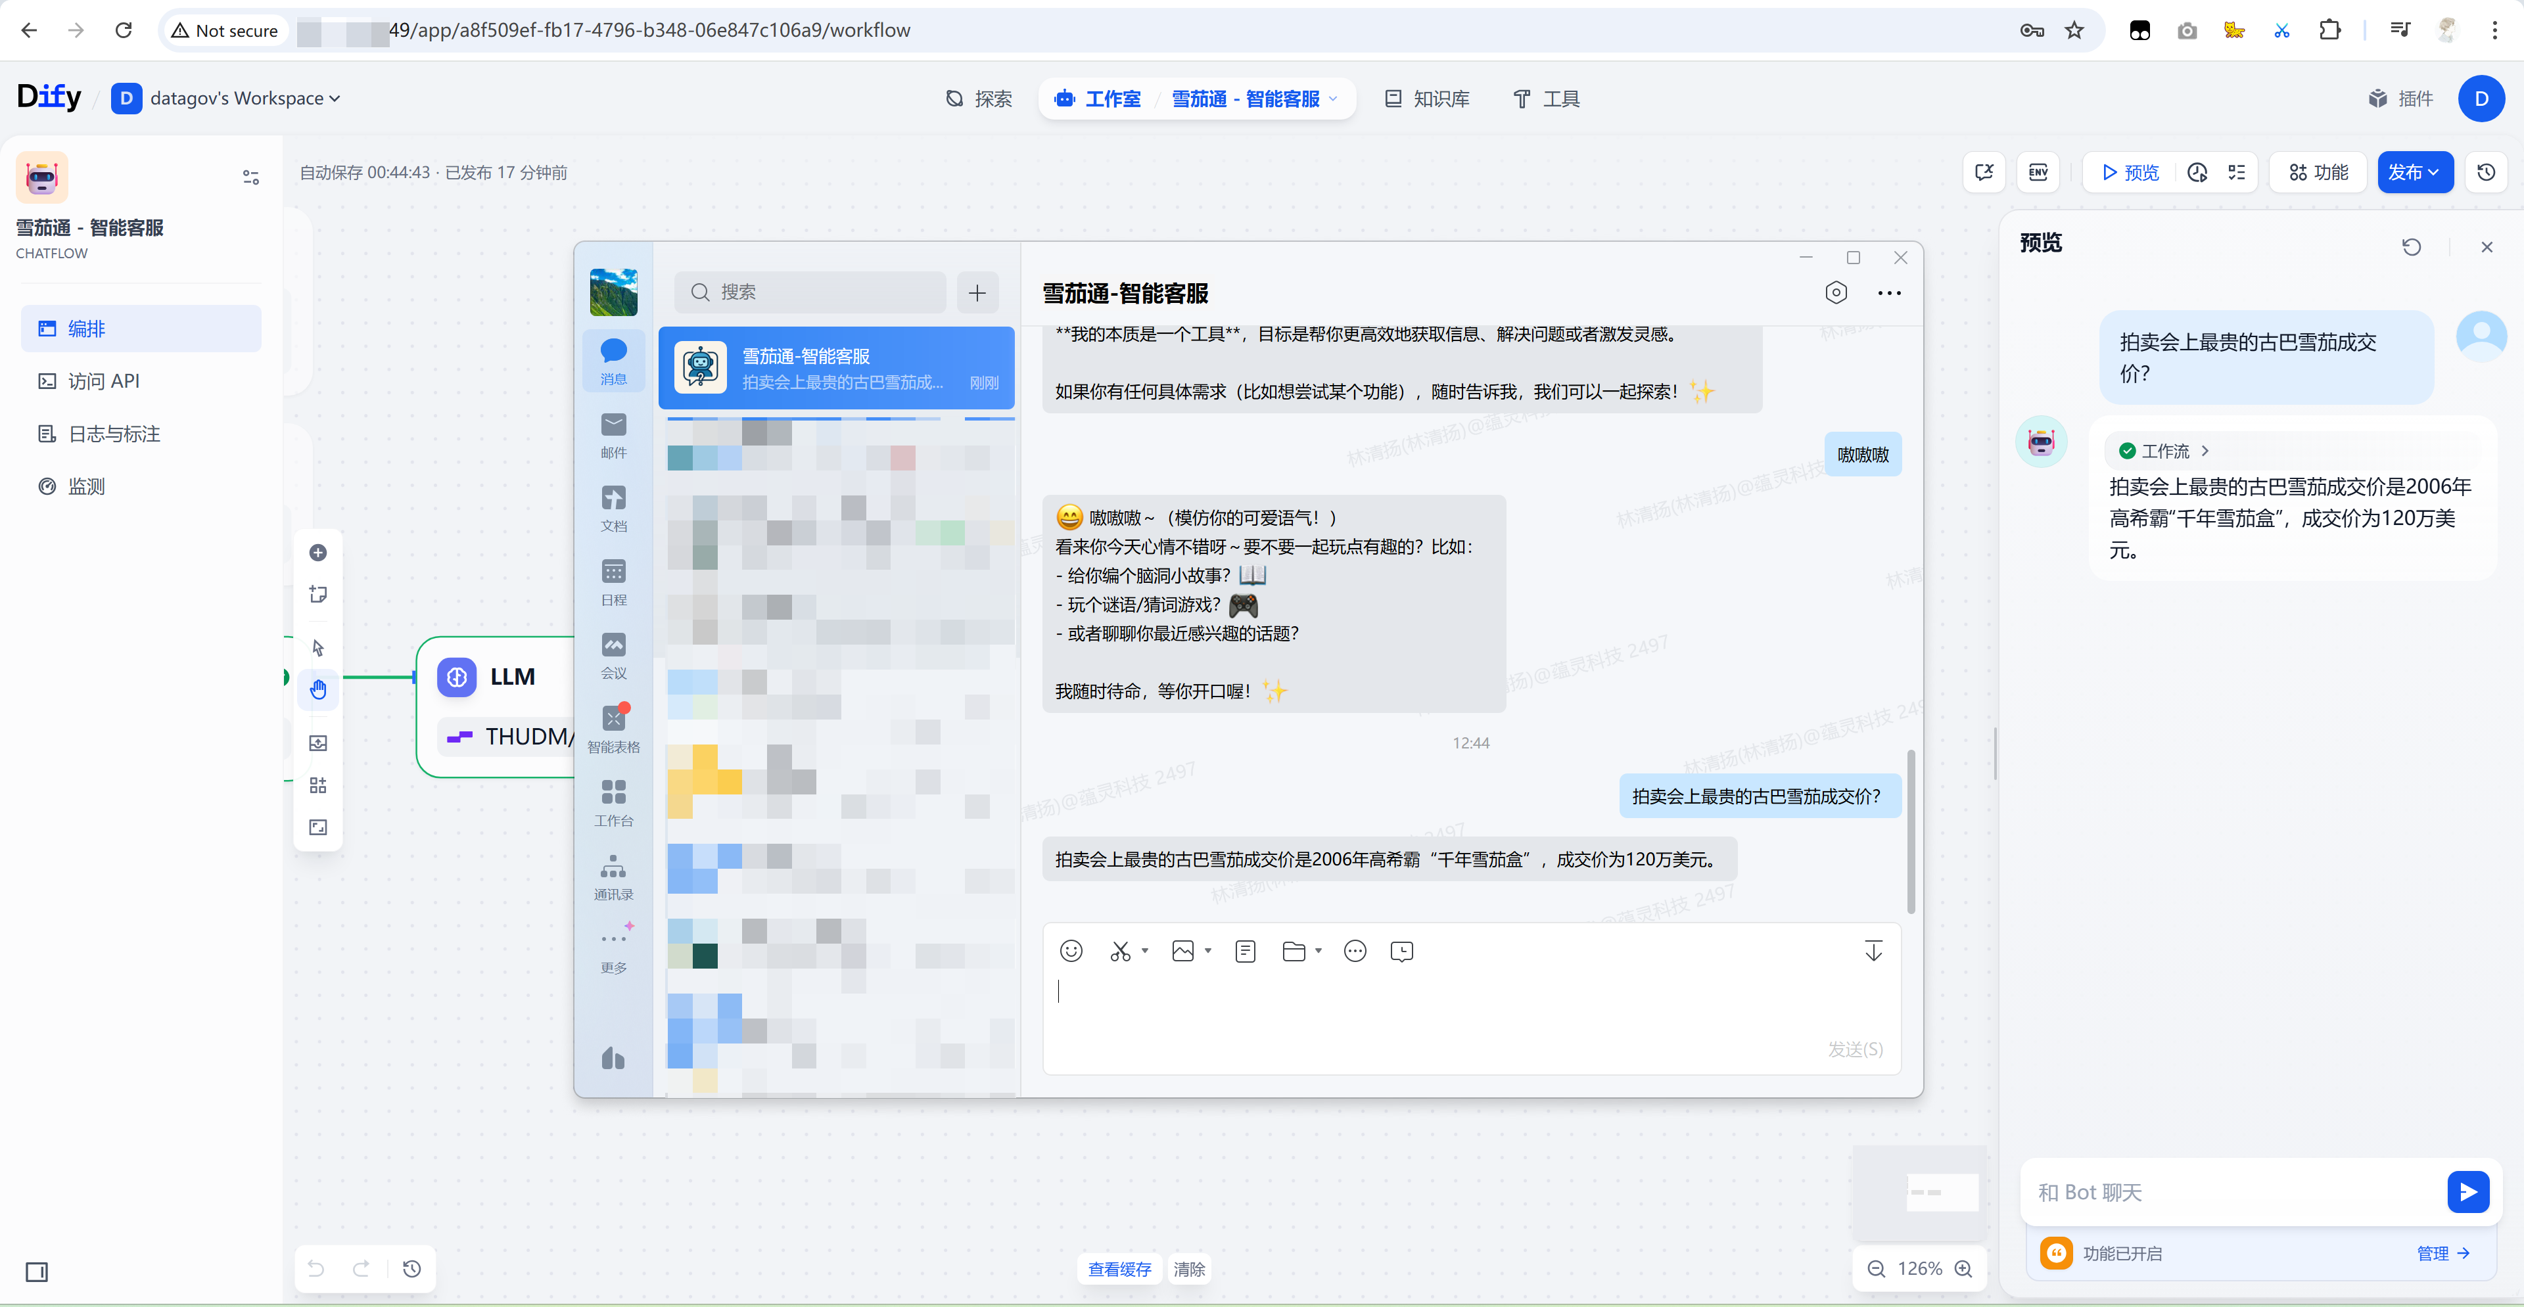This screenshot has height=1307, width=2524.
Task: Go to the 工具 Tools tab
Action: (x=1546, y=98)
